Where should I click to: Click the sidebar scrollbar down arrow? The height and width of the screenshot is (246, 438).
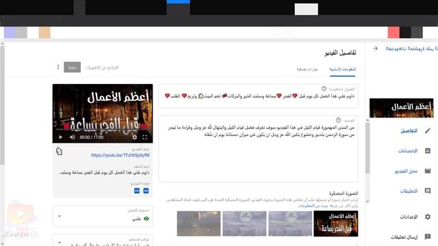point(368,201)
